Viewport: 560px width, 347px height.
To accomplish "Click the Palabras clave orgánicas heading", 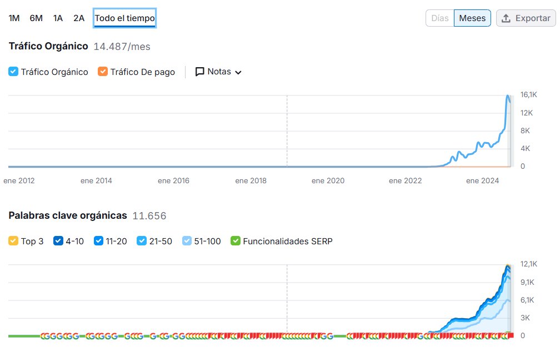I will point(68,215).
